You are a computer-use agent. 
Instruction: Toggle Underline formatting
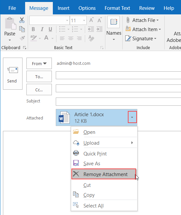pos(51,29)
